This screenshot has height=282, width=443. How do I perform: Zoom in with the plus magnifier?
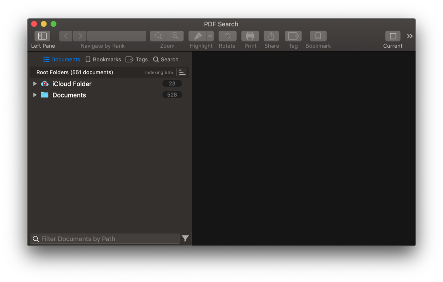coord(175,36)
